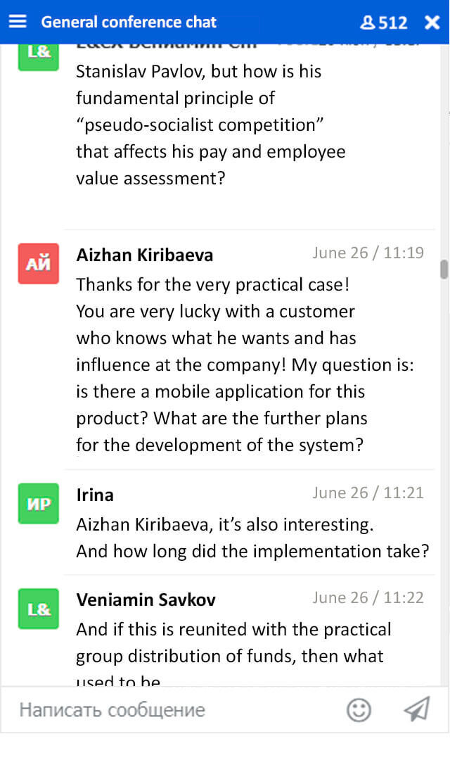Select the name Aizhan Kiribaeva
This screenshot has width=450, height=760.
pos(145,255)
